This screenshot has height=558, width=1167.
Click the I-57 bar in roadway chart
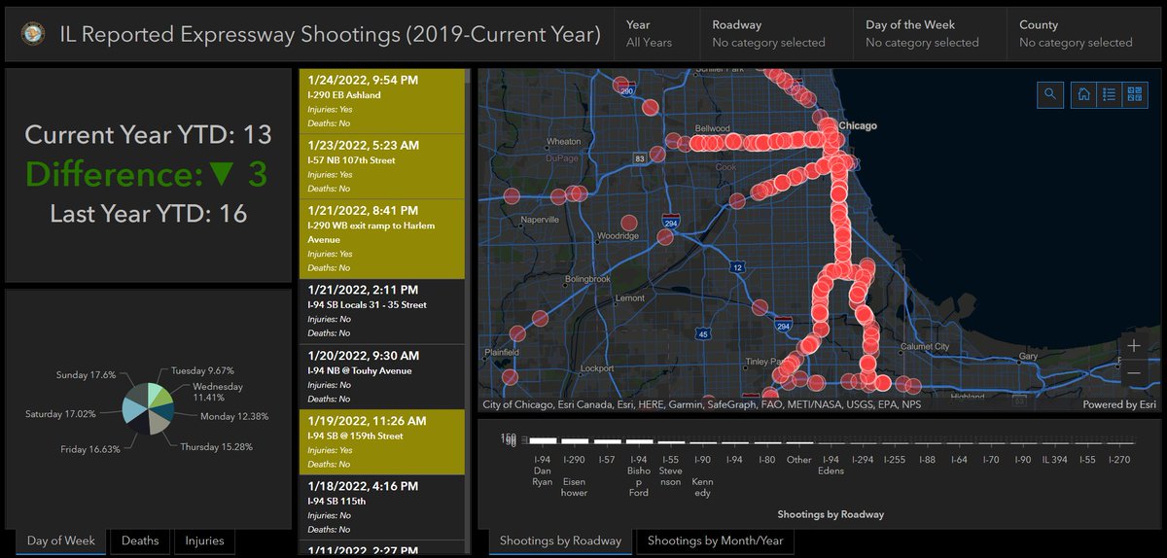coord(607,440)
